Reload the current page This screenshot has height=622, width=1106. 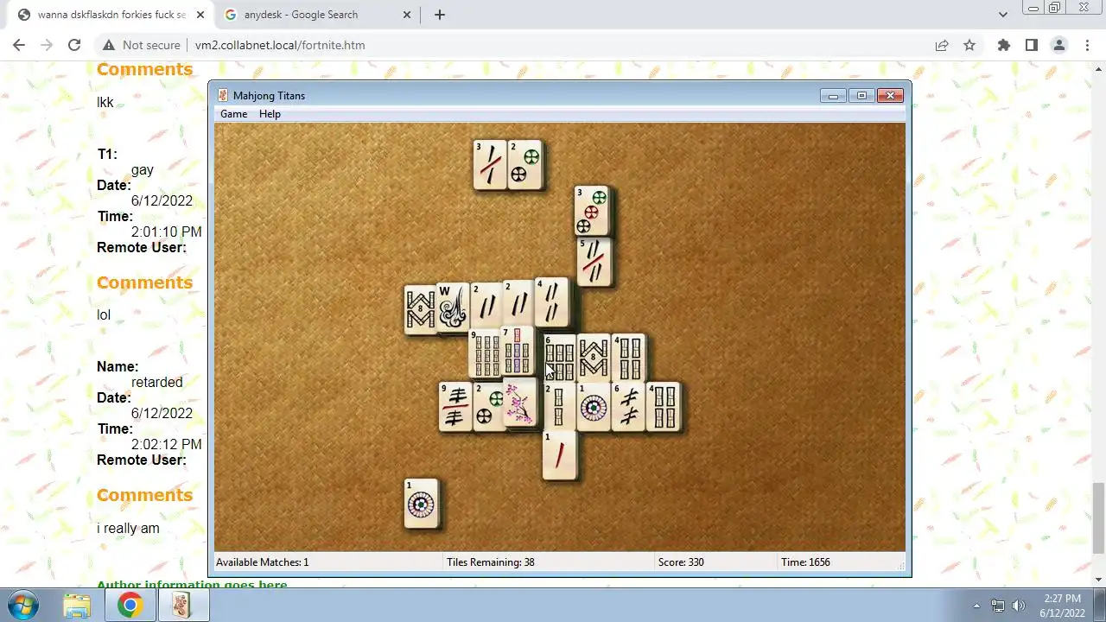[74, 45]
